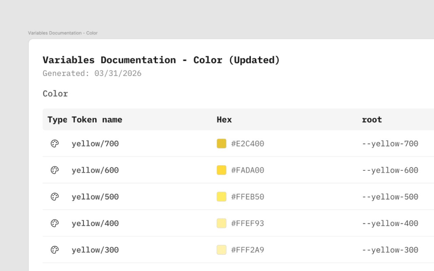Select the frame label Variables Documentation - Color
The image size is (434, 271).
tap(63, 33)
